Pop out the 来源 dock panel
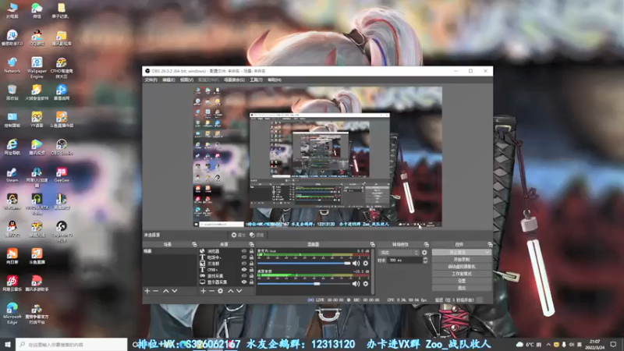The width and height of the screenshot is (624, 351). click(251, 244)
